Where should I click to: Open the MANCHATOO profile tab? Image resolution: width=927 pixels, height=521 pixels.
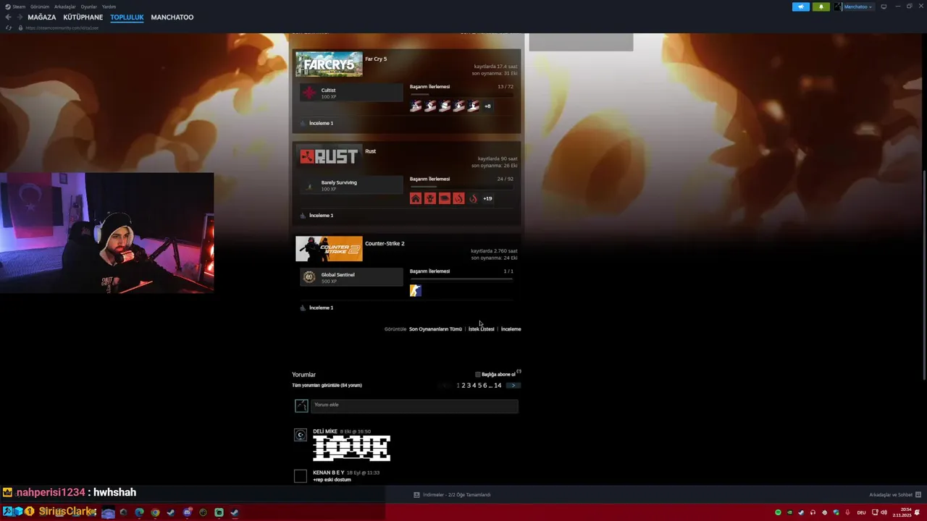point(172,17)
